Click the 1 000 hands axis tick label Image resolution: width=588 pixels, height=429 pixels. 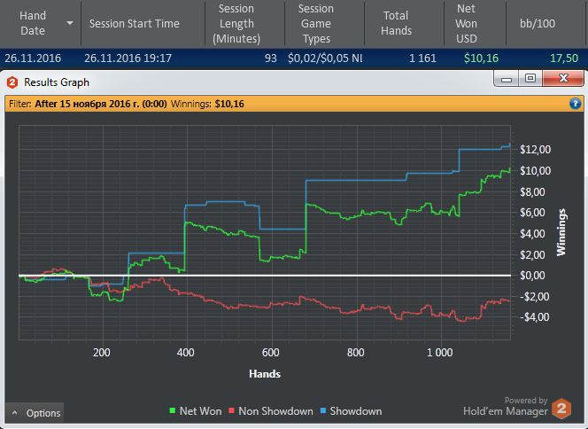(439, 353)
